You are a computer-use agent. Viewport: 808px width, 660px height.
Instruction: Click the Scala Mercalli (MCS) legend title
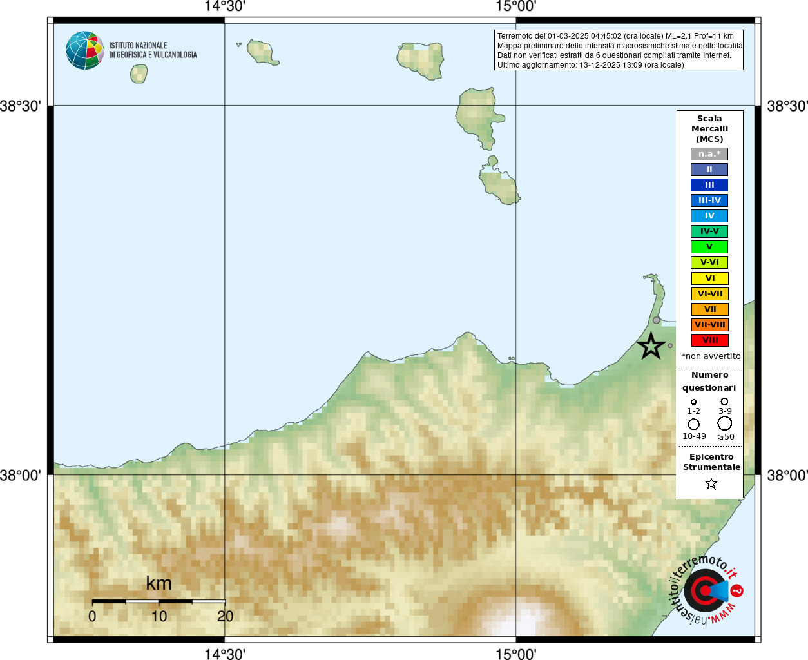pyautogui.click(x=709, y=129)
